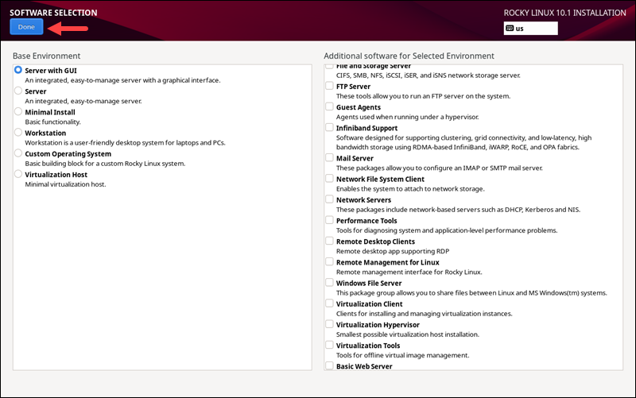This screenshot has height=398, width=636.
Task: Tick Network File System Client
Action: (x=329, y=178)
